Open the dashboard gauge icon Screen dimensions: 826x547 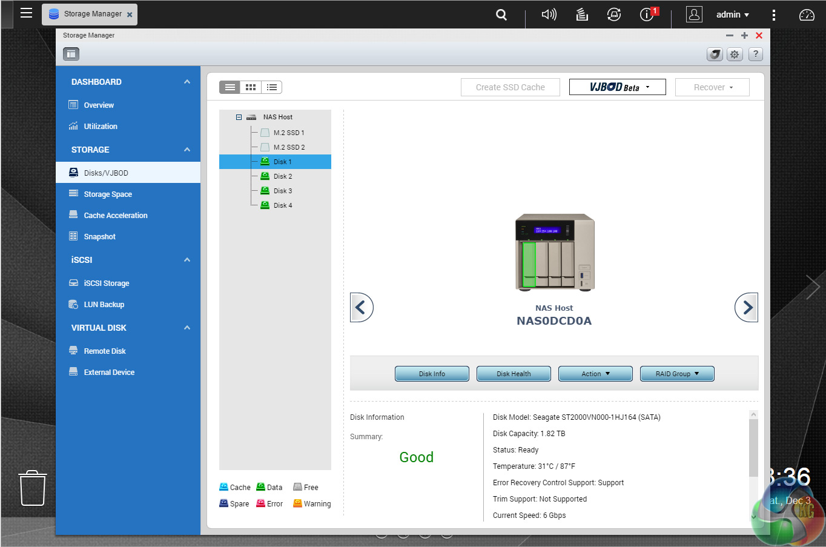tap(807, 15)
